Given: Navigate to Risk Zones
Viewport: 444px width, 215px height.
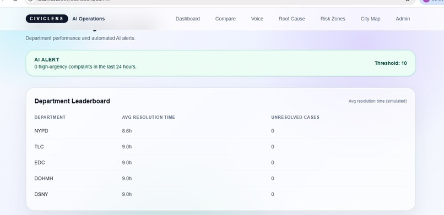Looking at the screenshot, I should [333, 19].
